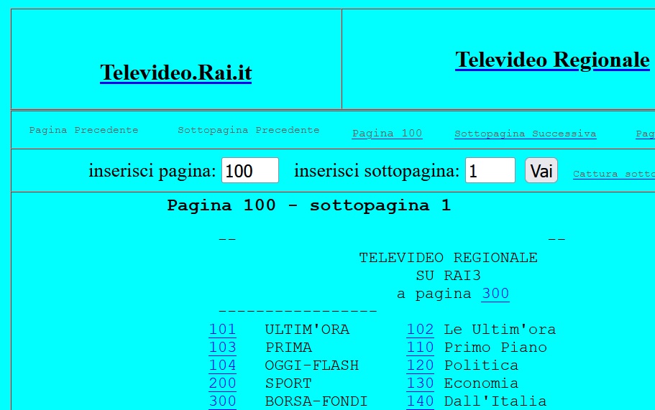Viewport: 655px width, 410px height.
Task: Open page 300 link after 'a pagina'
Action: [x=495, y=294]
